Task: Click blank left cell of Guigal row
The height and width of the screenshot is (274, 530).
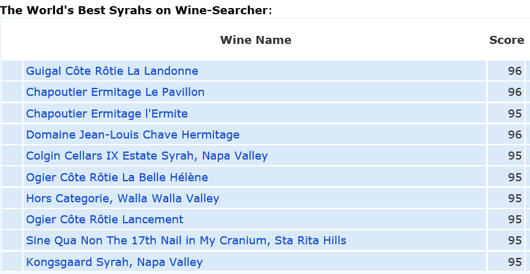Action: (12, 71)
